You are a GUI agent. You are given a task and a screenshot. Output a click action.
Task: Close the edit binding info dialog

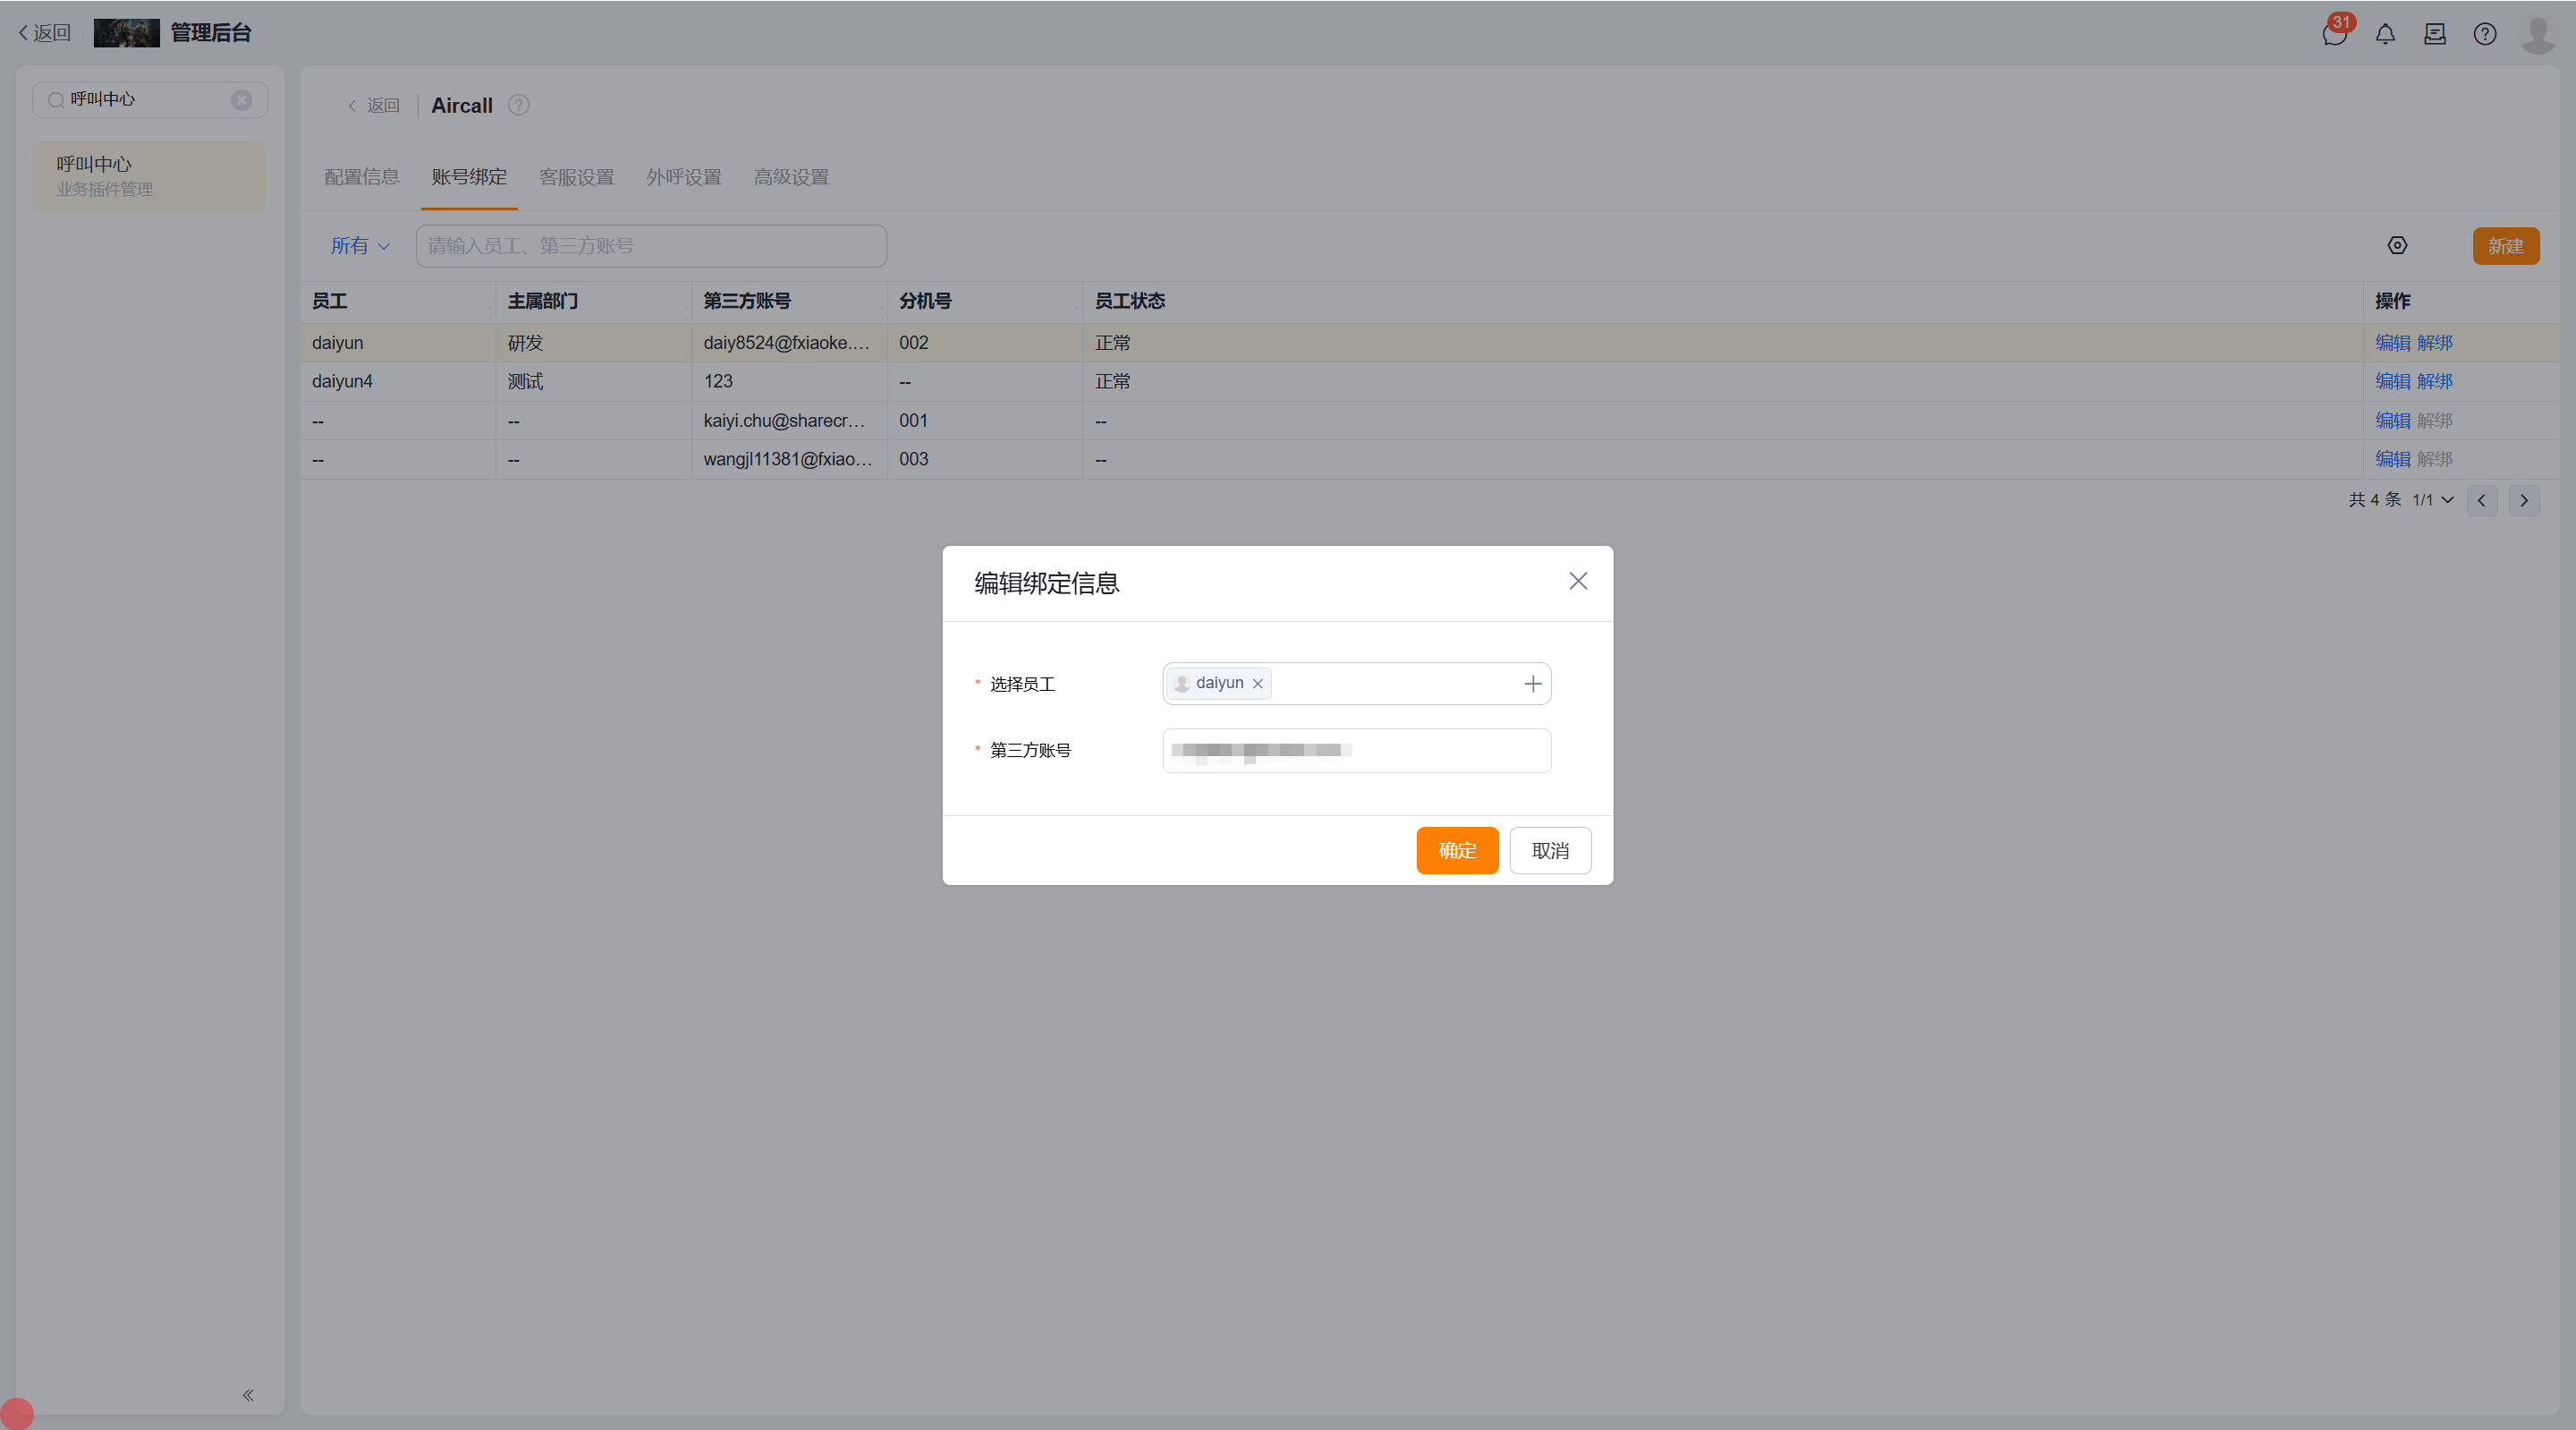pos(1577,582)
